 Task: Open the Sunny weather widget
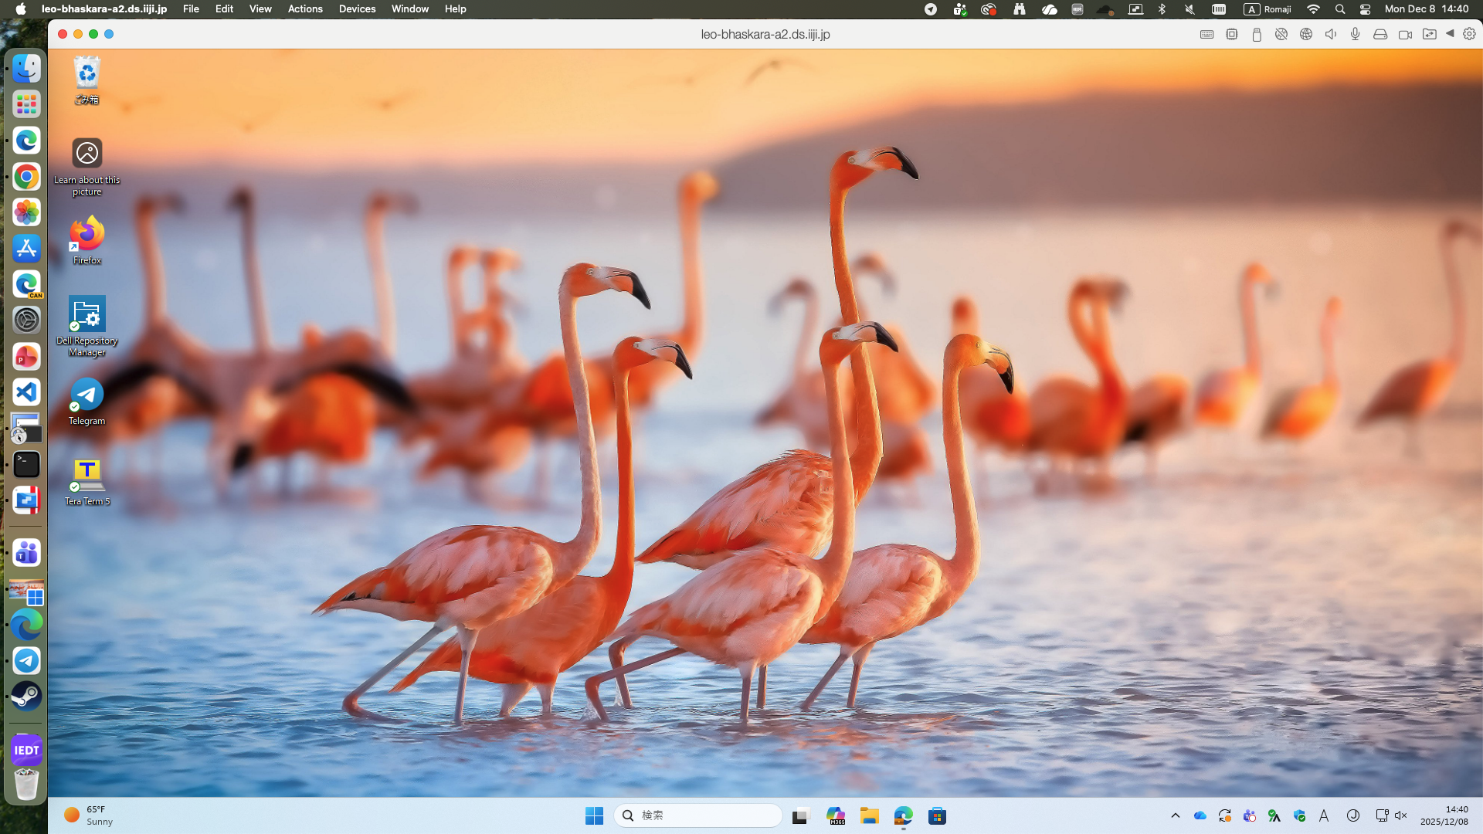point(88,815)
